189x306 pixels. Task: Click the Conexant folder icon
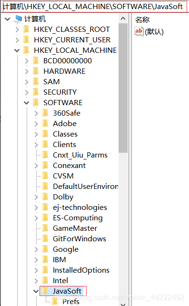pos(45,166)
